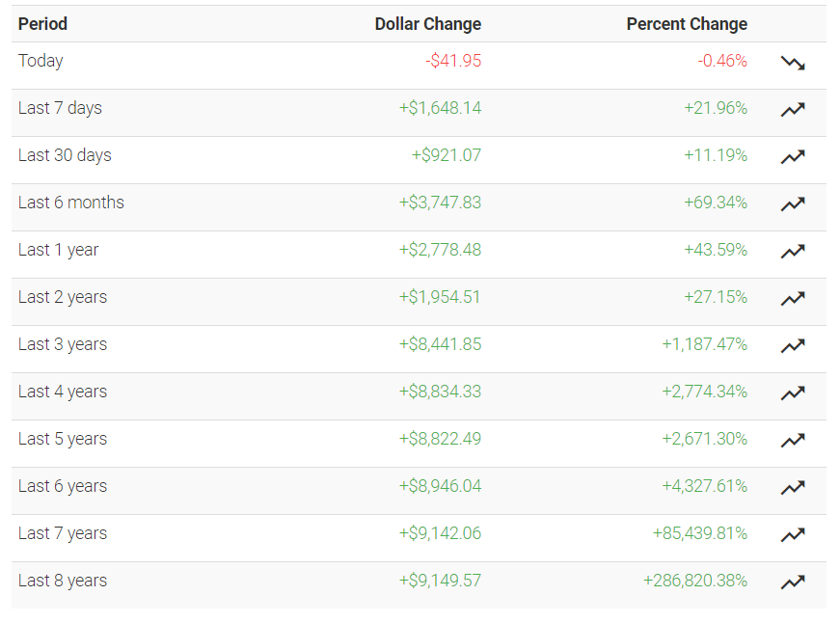Select the Last 4 years period label
Image resolution: width=840 pixels, height=623 pixels.
point(63,392)
